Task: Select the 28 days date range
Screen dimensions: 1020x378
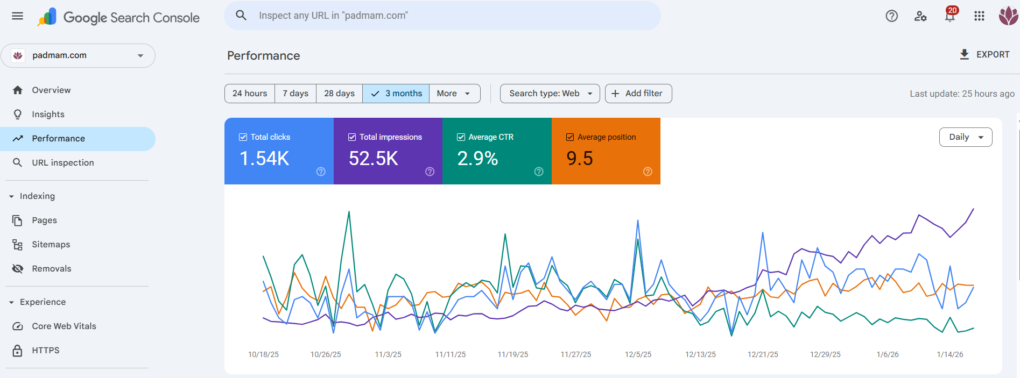Action: point(339,94)
